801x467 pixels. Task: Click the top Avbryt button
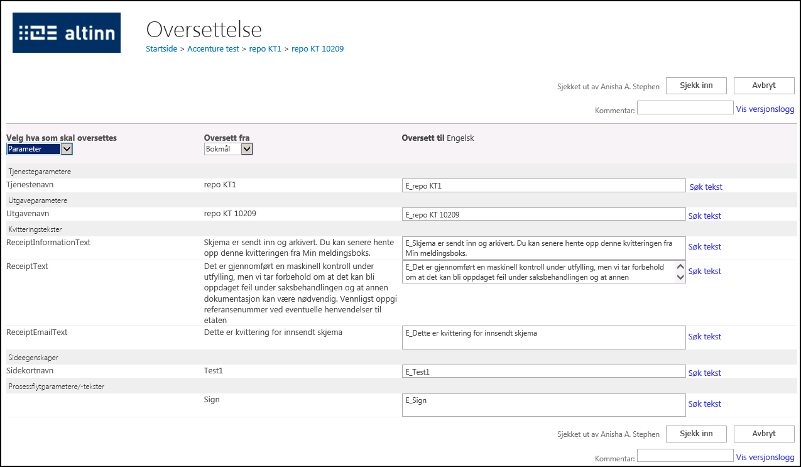point(764,85)
